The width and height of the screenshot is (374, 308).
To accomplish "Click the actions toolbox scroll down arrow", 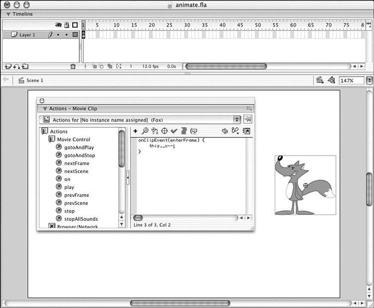I will [122, 224].
